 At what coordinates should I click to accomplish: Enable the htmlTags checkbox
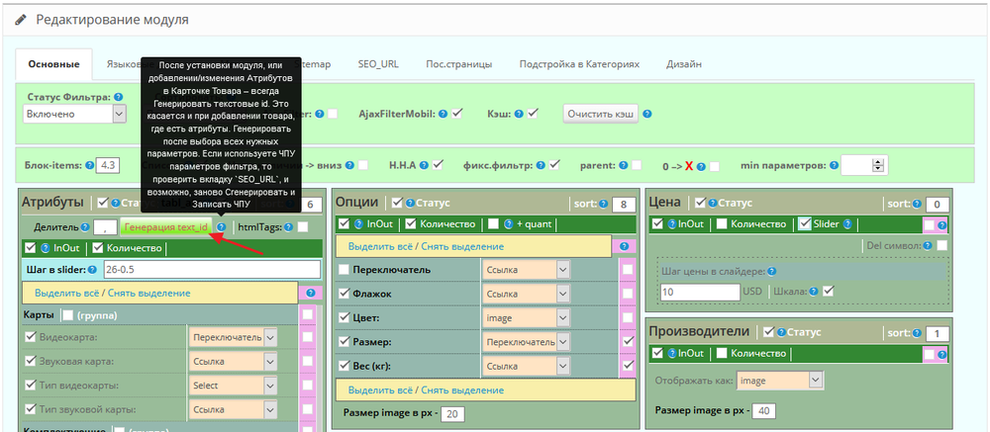coord(303,227)
